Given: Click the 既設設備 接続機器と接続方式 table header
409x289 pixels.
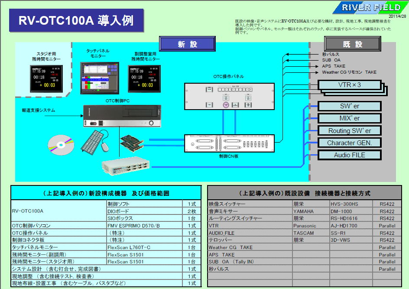Looking at the screenshot, I should 305,193.
